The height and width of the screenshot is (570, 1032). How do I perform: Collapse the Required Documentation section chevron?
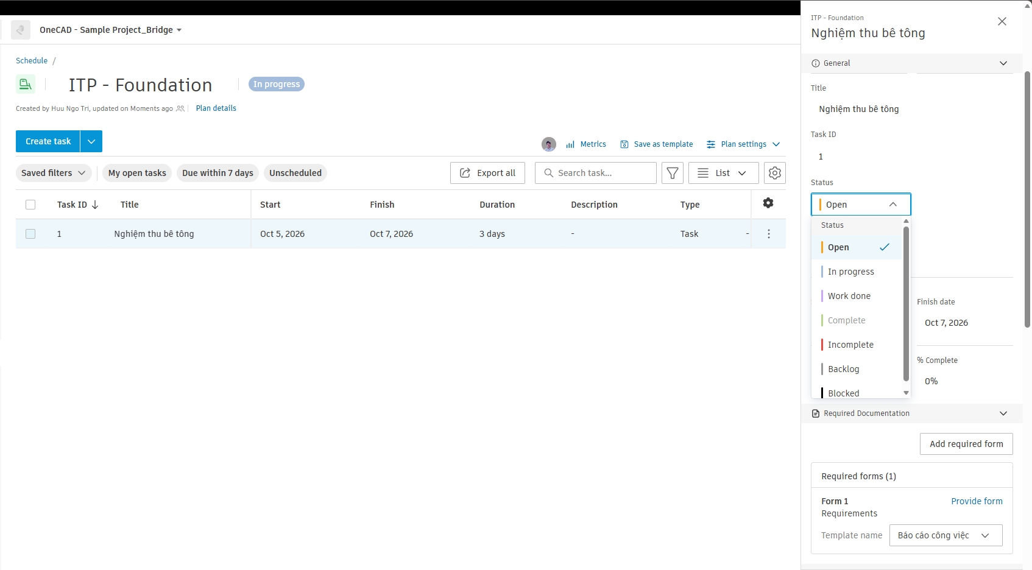[x=1003, y=413]
